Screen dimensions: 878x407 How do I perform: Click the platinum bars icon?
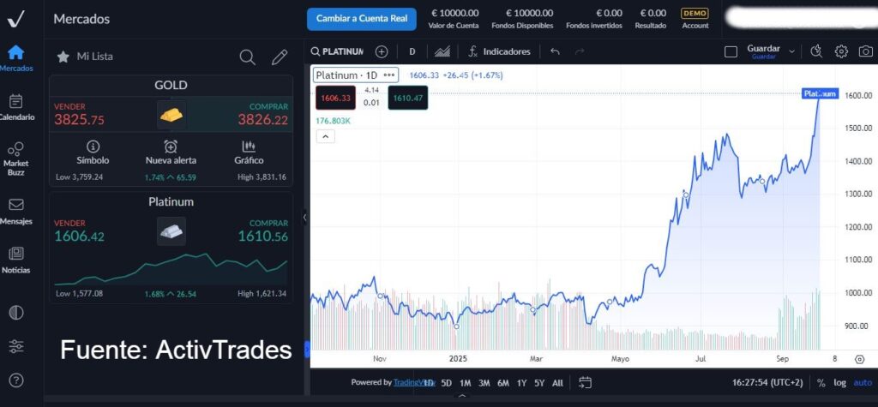[171, 231]
